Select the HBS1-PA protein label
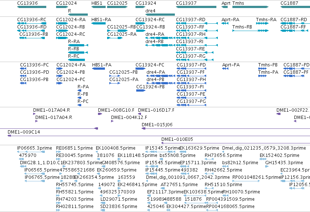Image resolution: width=310 pixels, height=212 pixels. [102, 65]
